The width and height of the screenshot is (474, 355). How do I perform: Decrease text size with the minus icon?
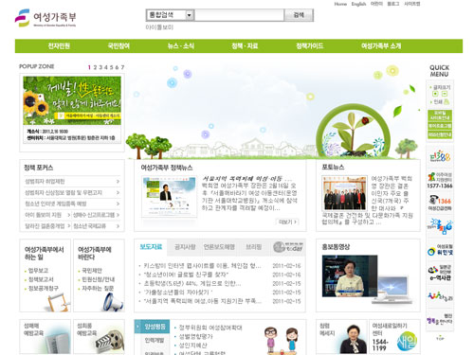[444, 94]
